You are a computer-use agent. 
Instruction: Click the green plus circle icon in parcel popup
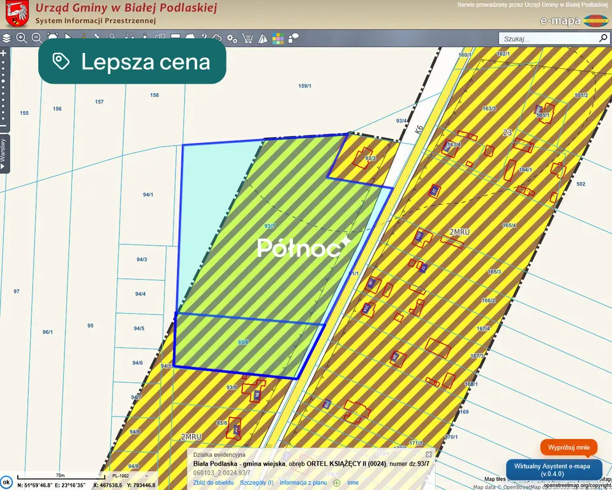coord(337,483)
